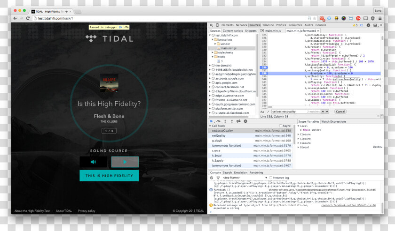Switch to the Network panel

[x=242, y=25]
